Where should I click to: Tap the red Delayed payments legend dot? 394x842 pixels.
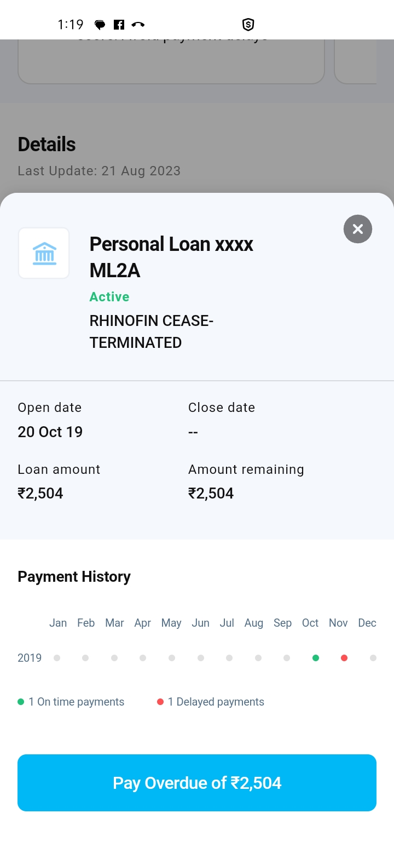point(160,702)
